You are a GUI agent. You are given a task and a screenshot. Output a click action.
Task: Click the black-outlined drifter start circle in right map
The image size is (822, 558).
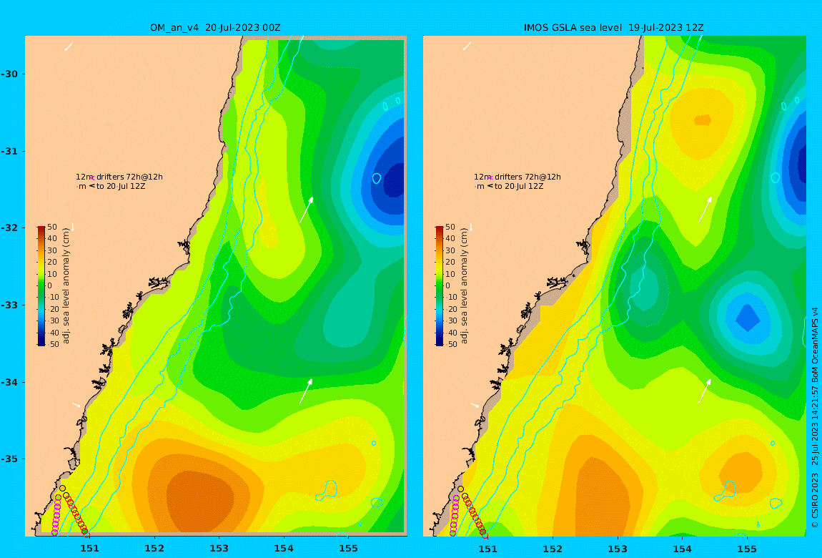[x=461, y=489]
